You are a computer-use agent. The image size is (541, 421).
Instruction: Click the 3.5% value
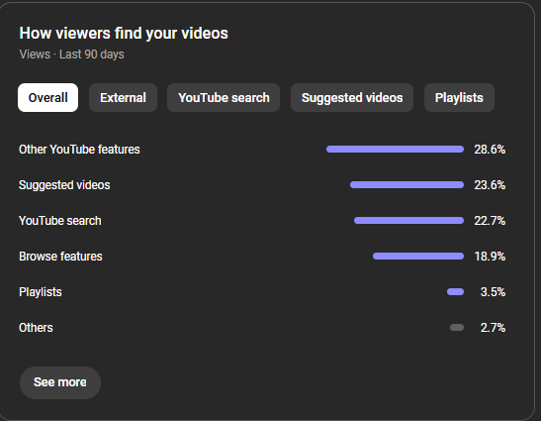pos(493,291)
